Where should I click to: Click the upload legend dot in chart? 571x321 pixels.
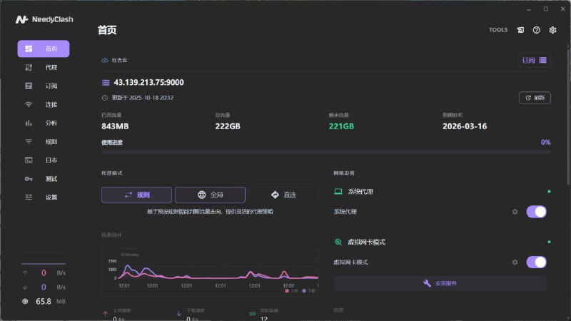pos(287,291)
